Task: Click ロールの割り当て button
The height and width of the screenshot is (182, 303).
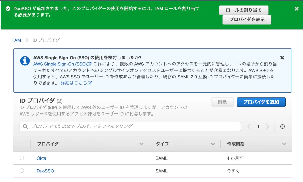Action: point(244,10)
